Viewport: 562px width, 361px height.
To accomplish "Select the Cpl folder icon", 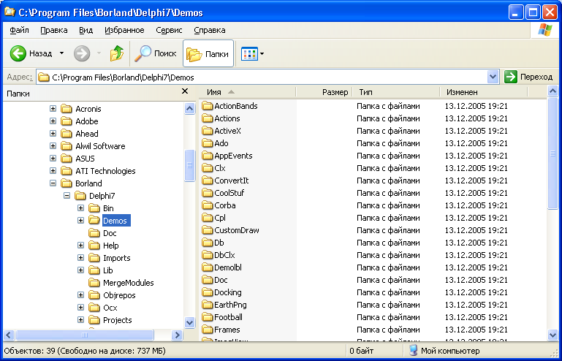I will tap(207, 218).
